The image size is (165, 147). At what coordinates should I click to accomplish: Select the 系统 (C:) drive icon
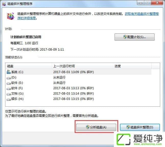click(x=9, y=72)
